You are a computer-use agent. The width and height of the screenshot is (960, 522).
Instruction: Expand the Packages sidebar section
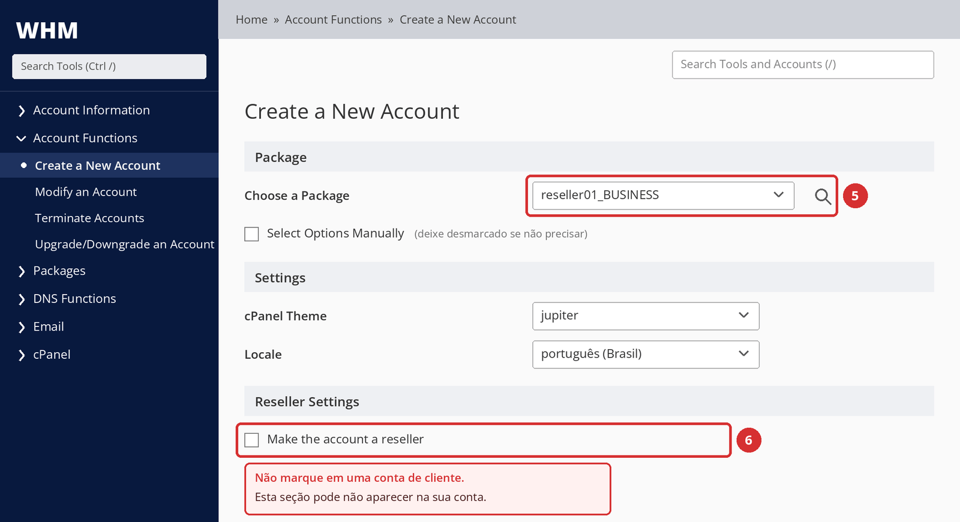point(22,271)
